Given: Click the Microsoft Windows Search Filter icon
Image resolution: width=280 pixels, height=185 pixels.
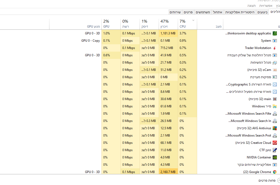Looking at the screenshot, I should 275,114.
